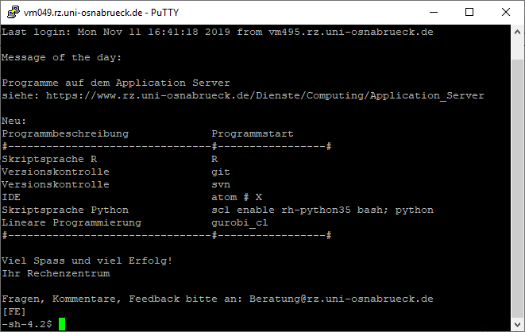Click the 'atom # X' command text
This screenshot has height=332, width=525.
pyautogui.click(x=237, y=198)
